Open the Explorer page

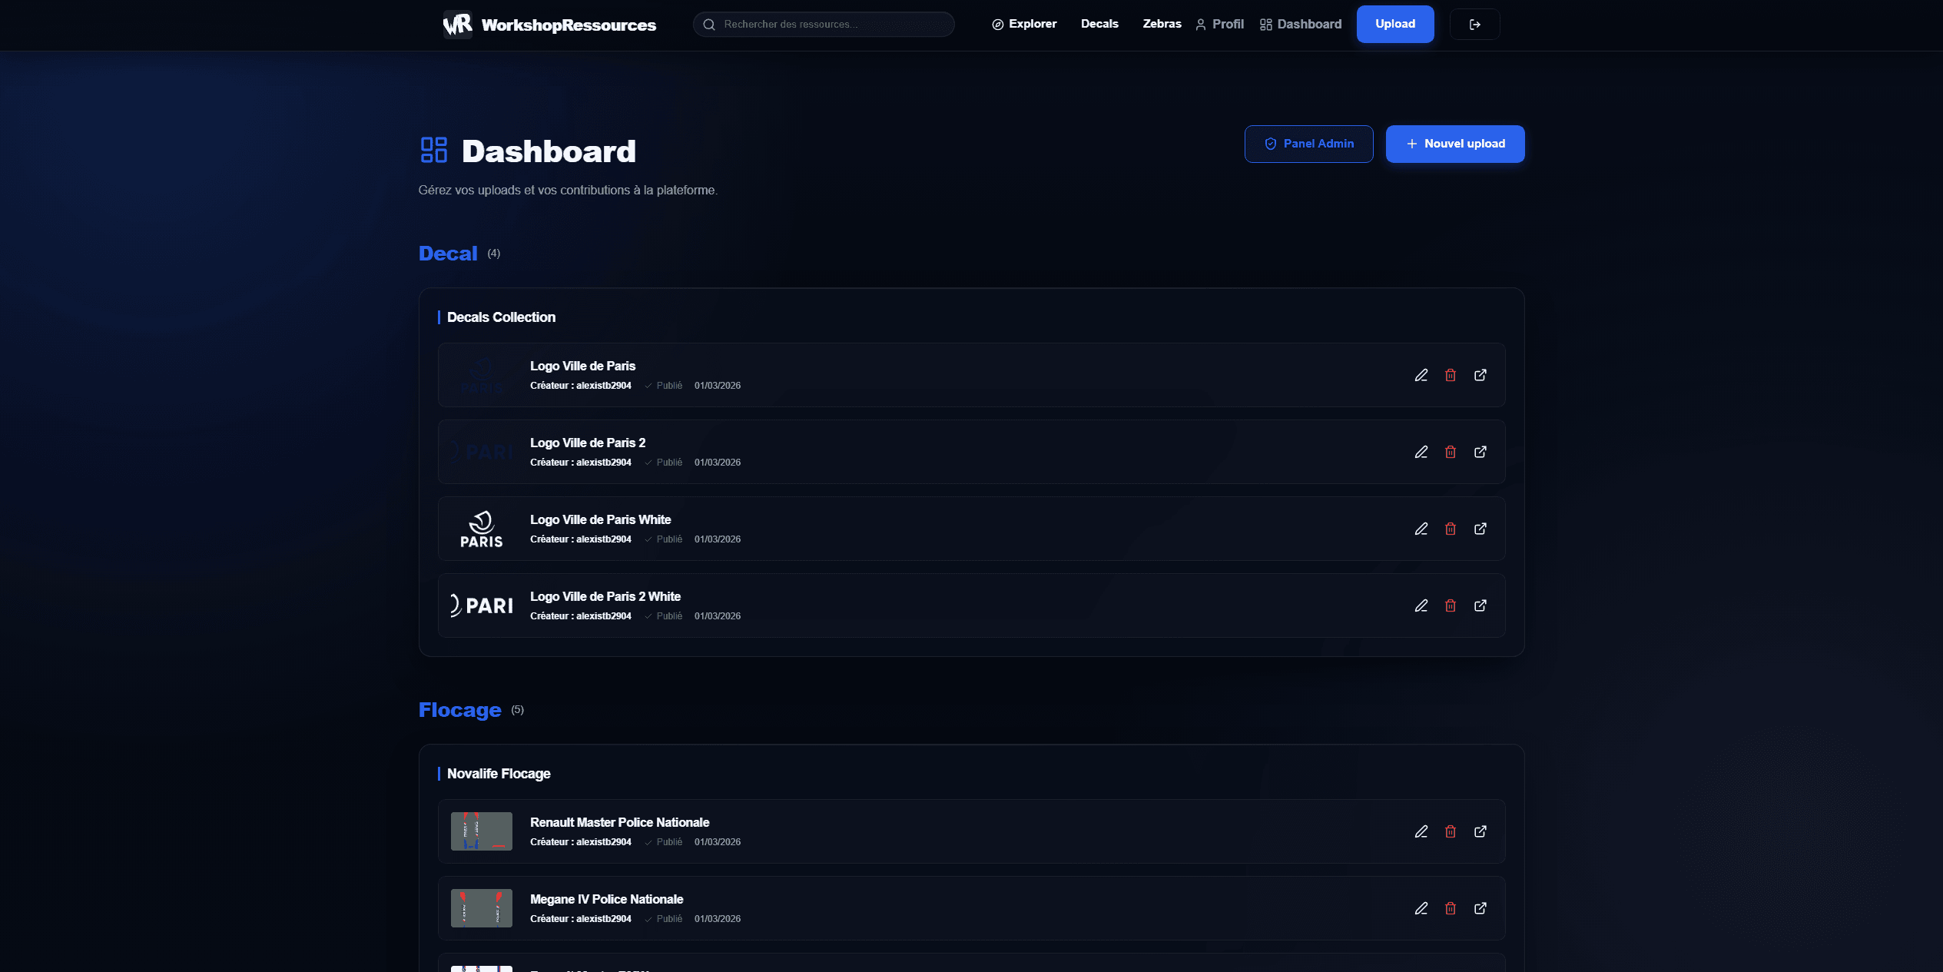pyautogui.click(x=1024, y=24)
